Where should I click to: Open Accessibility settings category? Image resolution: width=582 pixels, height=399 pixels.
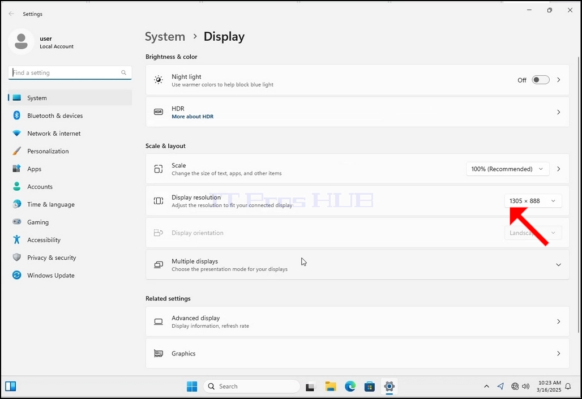[70, 240]
